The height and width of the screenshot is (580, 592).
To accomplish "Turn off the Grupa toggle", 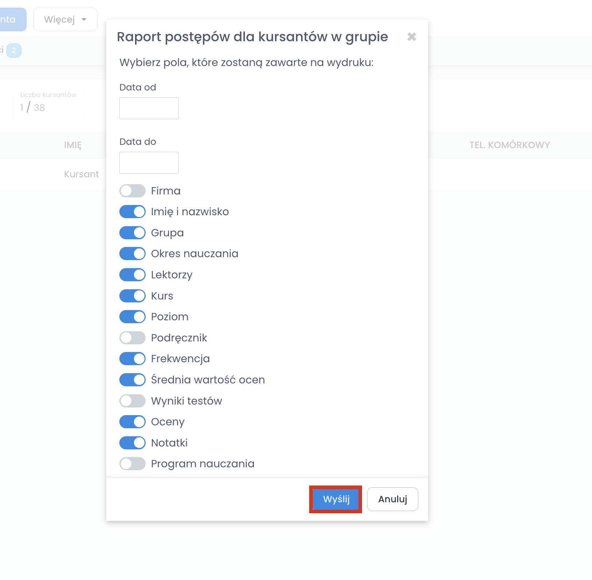I will point(132,233).
